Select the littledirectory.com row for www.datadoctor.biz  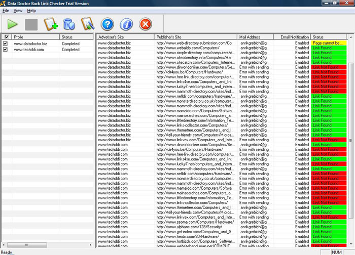click(222, 120)
